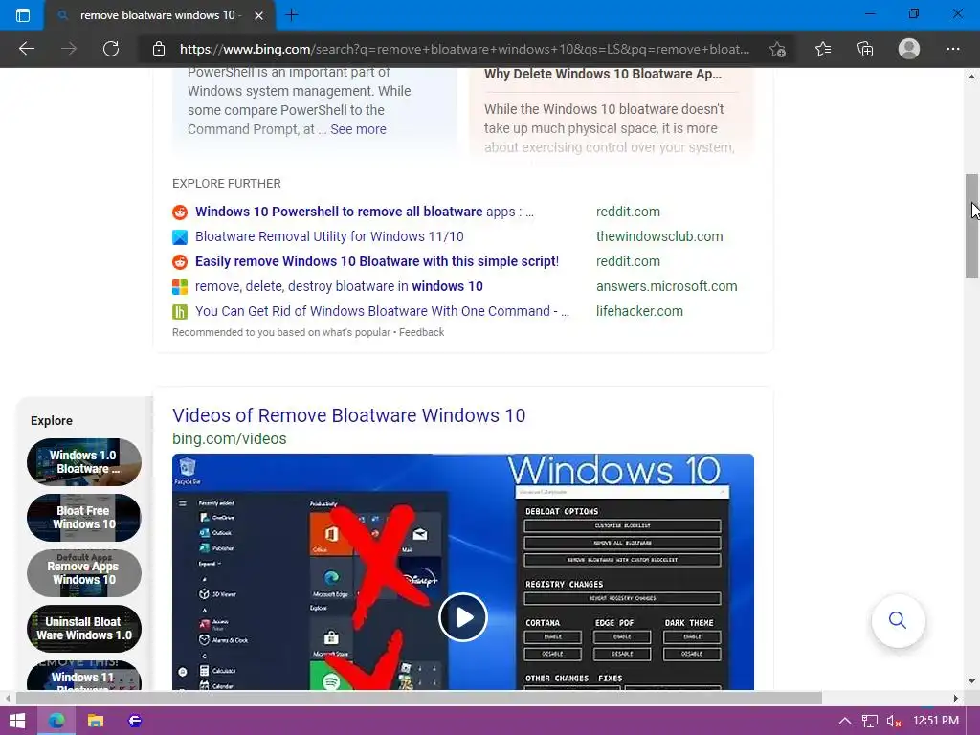Viewport: 980px width, 735px height.
Task: Reload the page with the refresh icon
Action: tap(111, 49)
